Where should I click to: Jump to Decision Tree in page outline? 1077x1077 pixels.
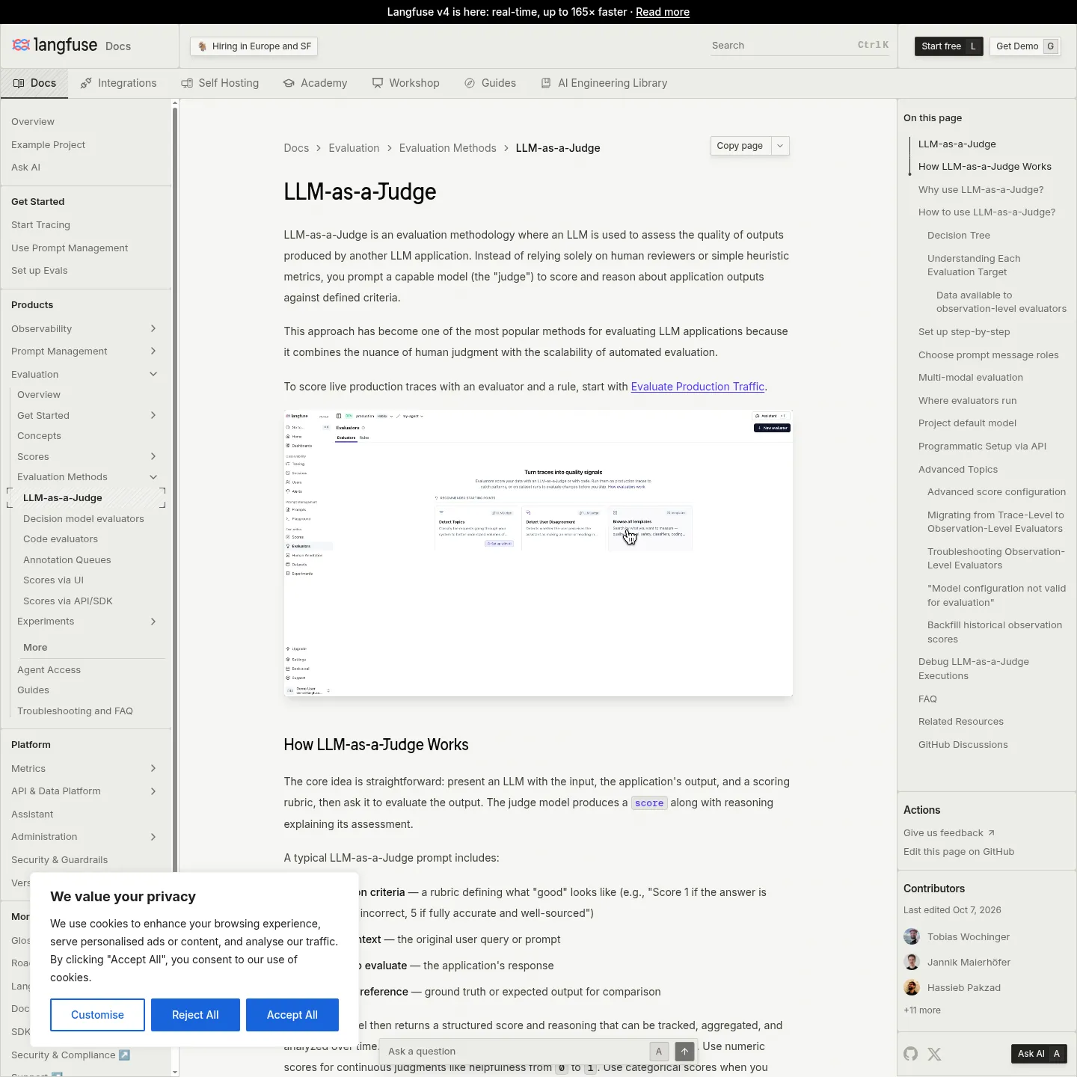coord(959,236)
